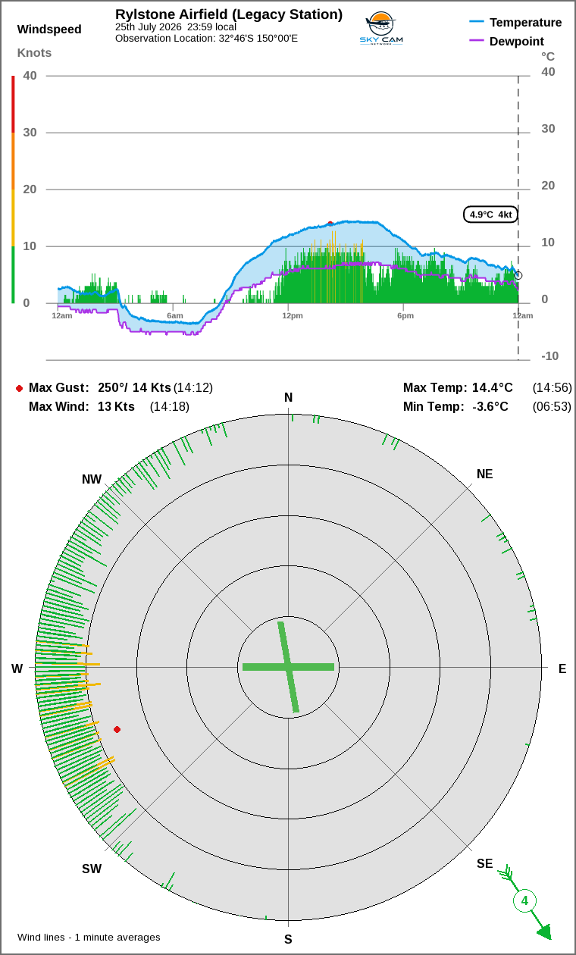Click the blue Temperature legend line
576x955 pixels.
(477, 23)
